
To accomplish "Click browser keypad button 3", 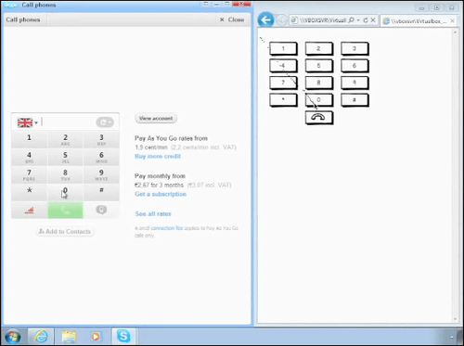I will [354, 48].
